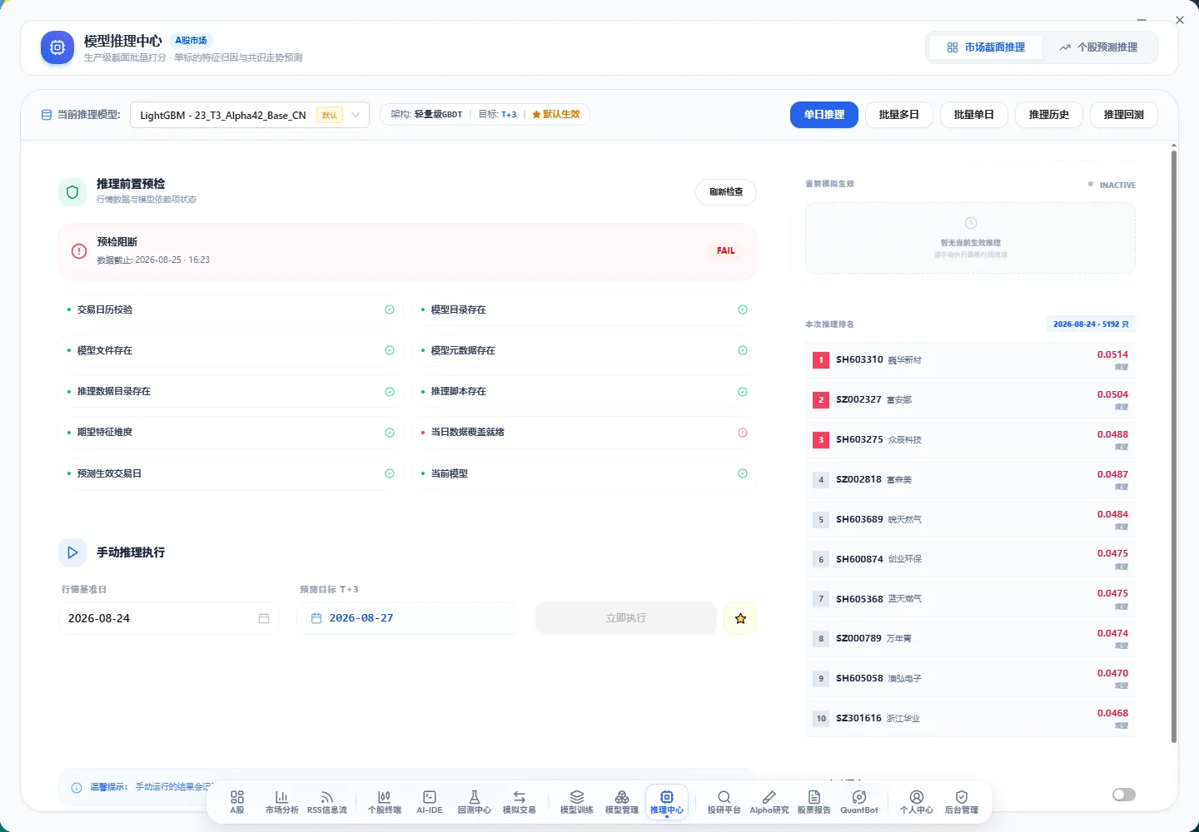Click the 默认生效 star label

coord(556,115)
